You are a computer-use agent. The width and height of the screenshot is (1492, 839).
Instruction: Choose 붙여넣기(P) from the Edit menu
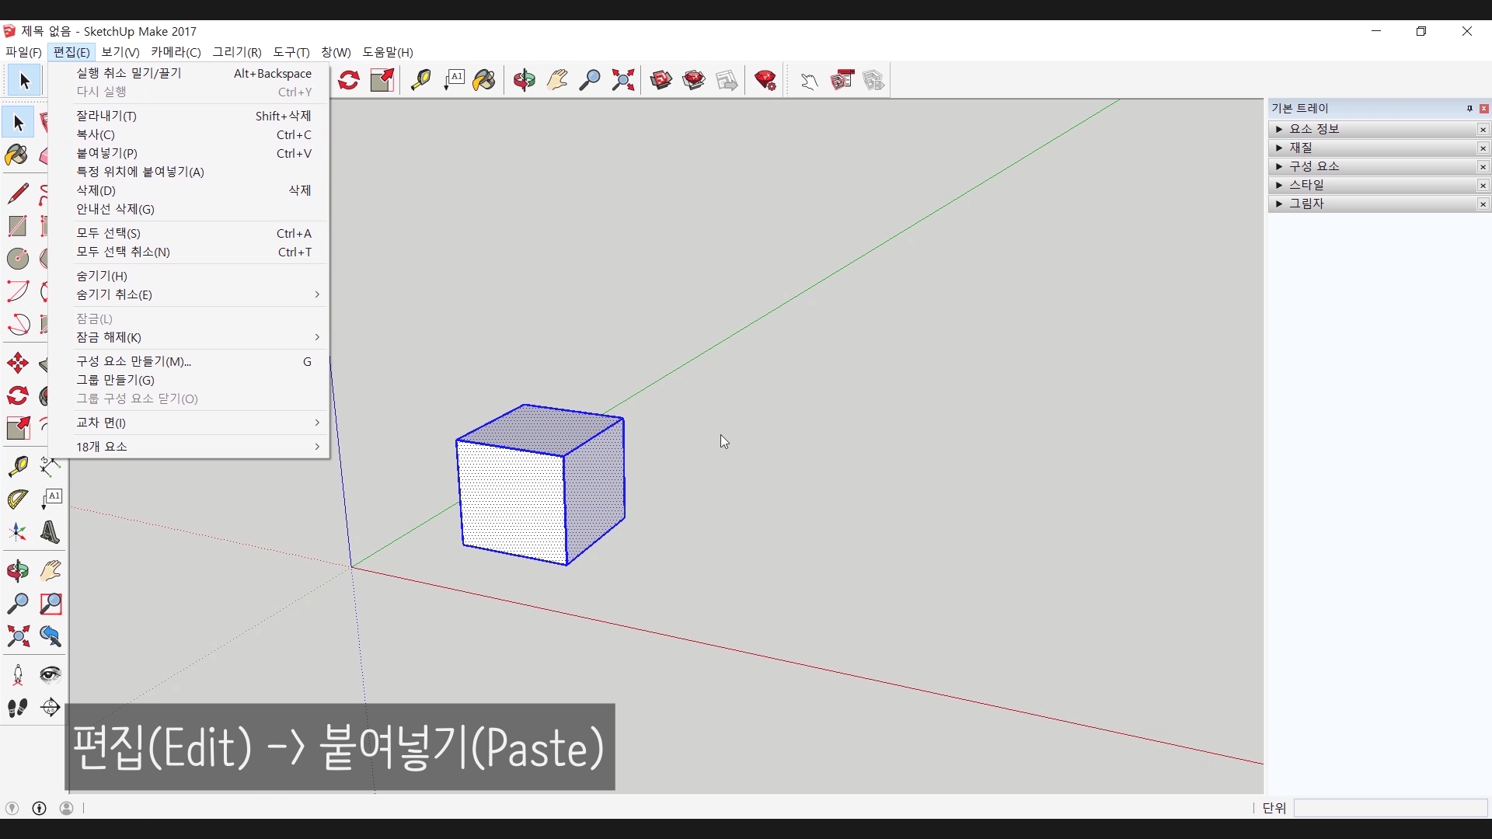click(x=107, y=153)
